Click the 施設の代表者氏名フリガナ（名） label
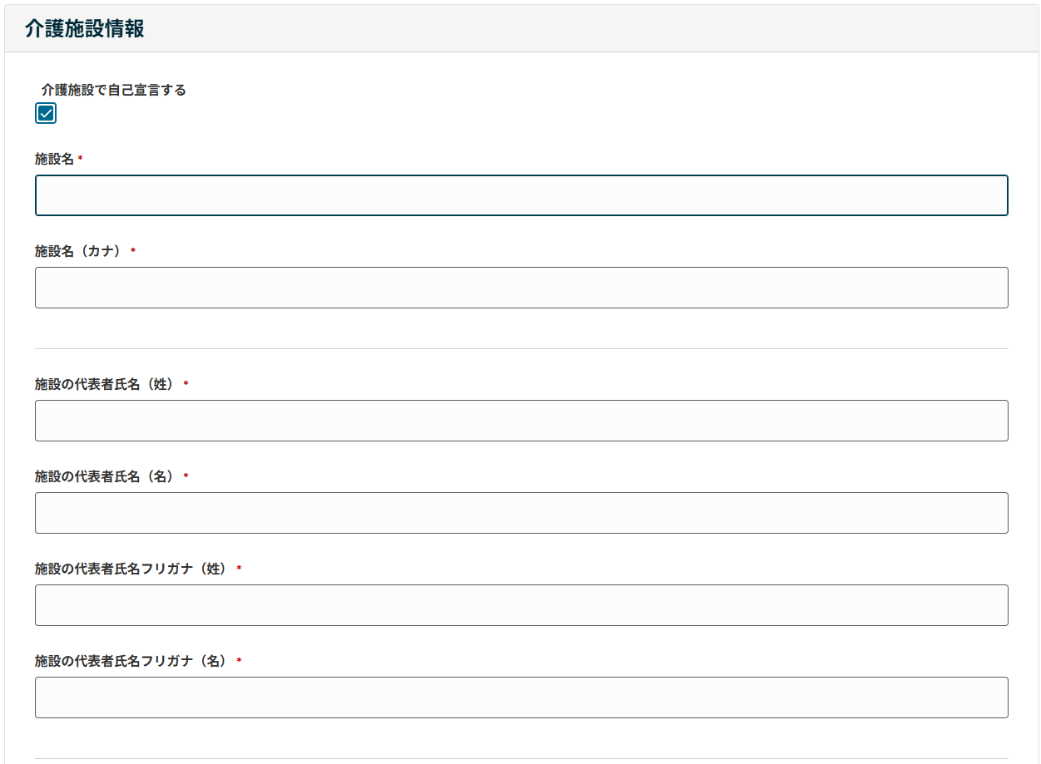Image resolution: width=1041 pixels, height=764 pixels. [x=132, y=661]
